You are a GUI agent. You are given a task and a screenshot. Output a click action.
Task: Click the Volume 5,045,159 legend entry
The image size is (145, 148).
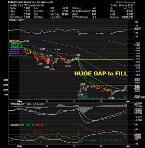18,56
